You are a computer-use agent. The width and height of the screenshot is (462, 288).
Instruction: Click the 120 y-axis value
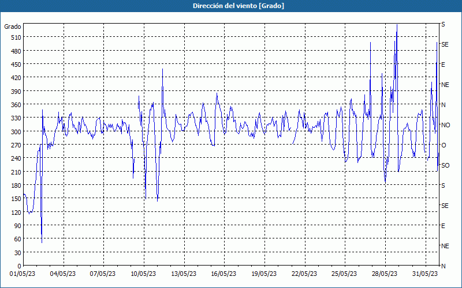pos(16,213)
